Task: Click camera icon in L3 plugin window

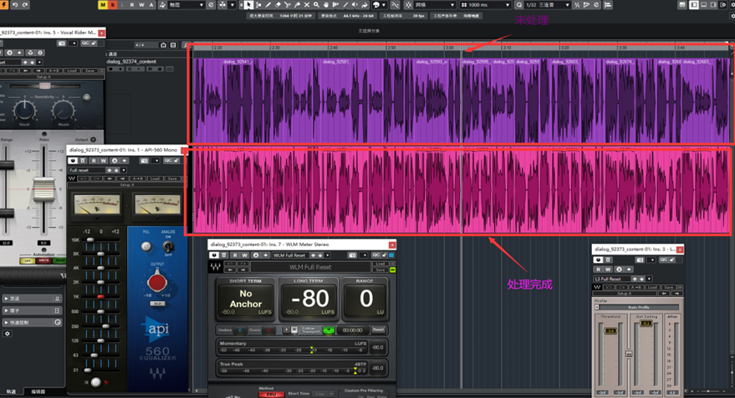Action: pos(640,259)
